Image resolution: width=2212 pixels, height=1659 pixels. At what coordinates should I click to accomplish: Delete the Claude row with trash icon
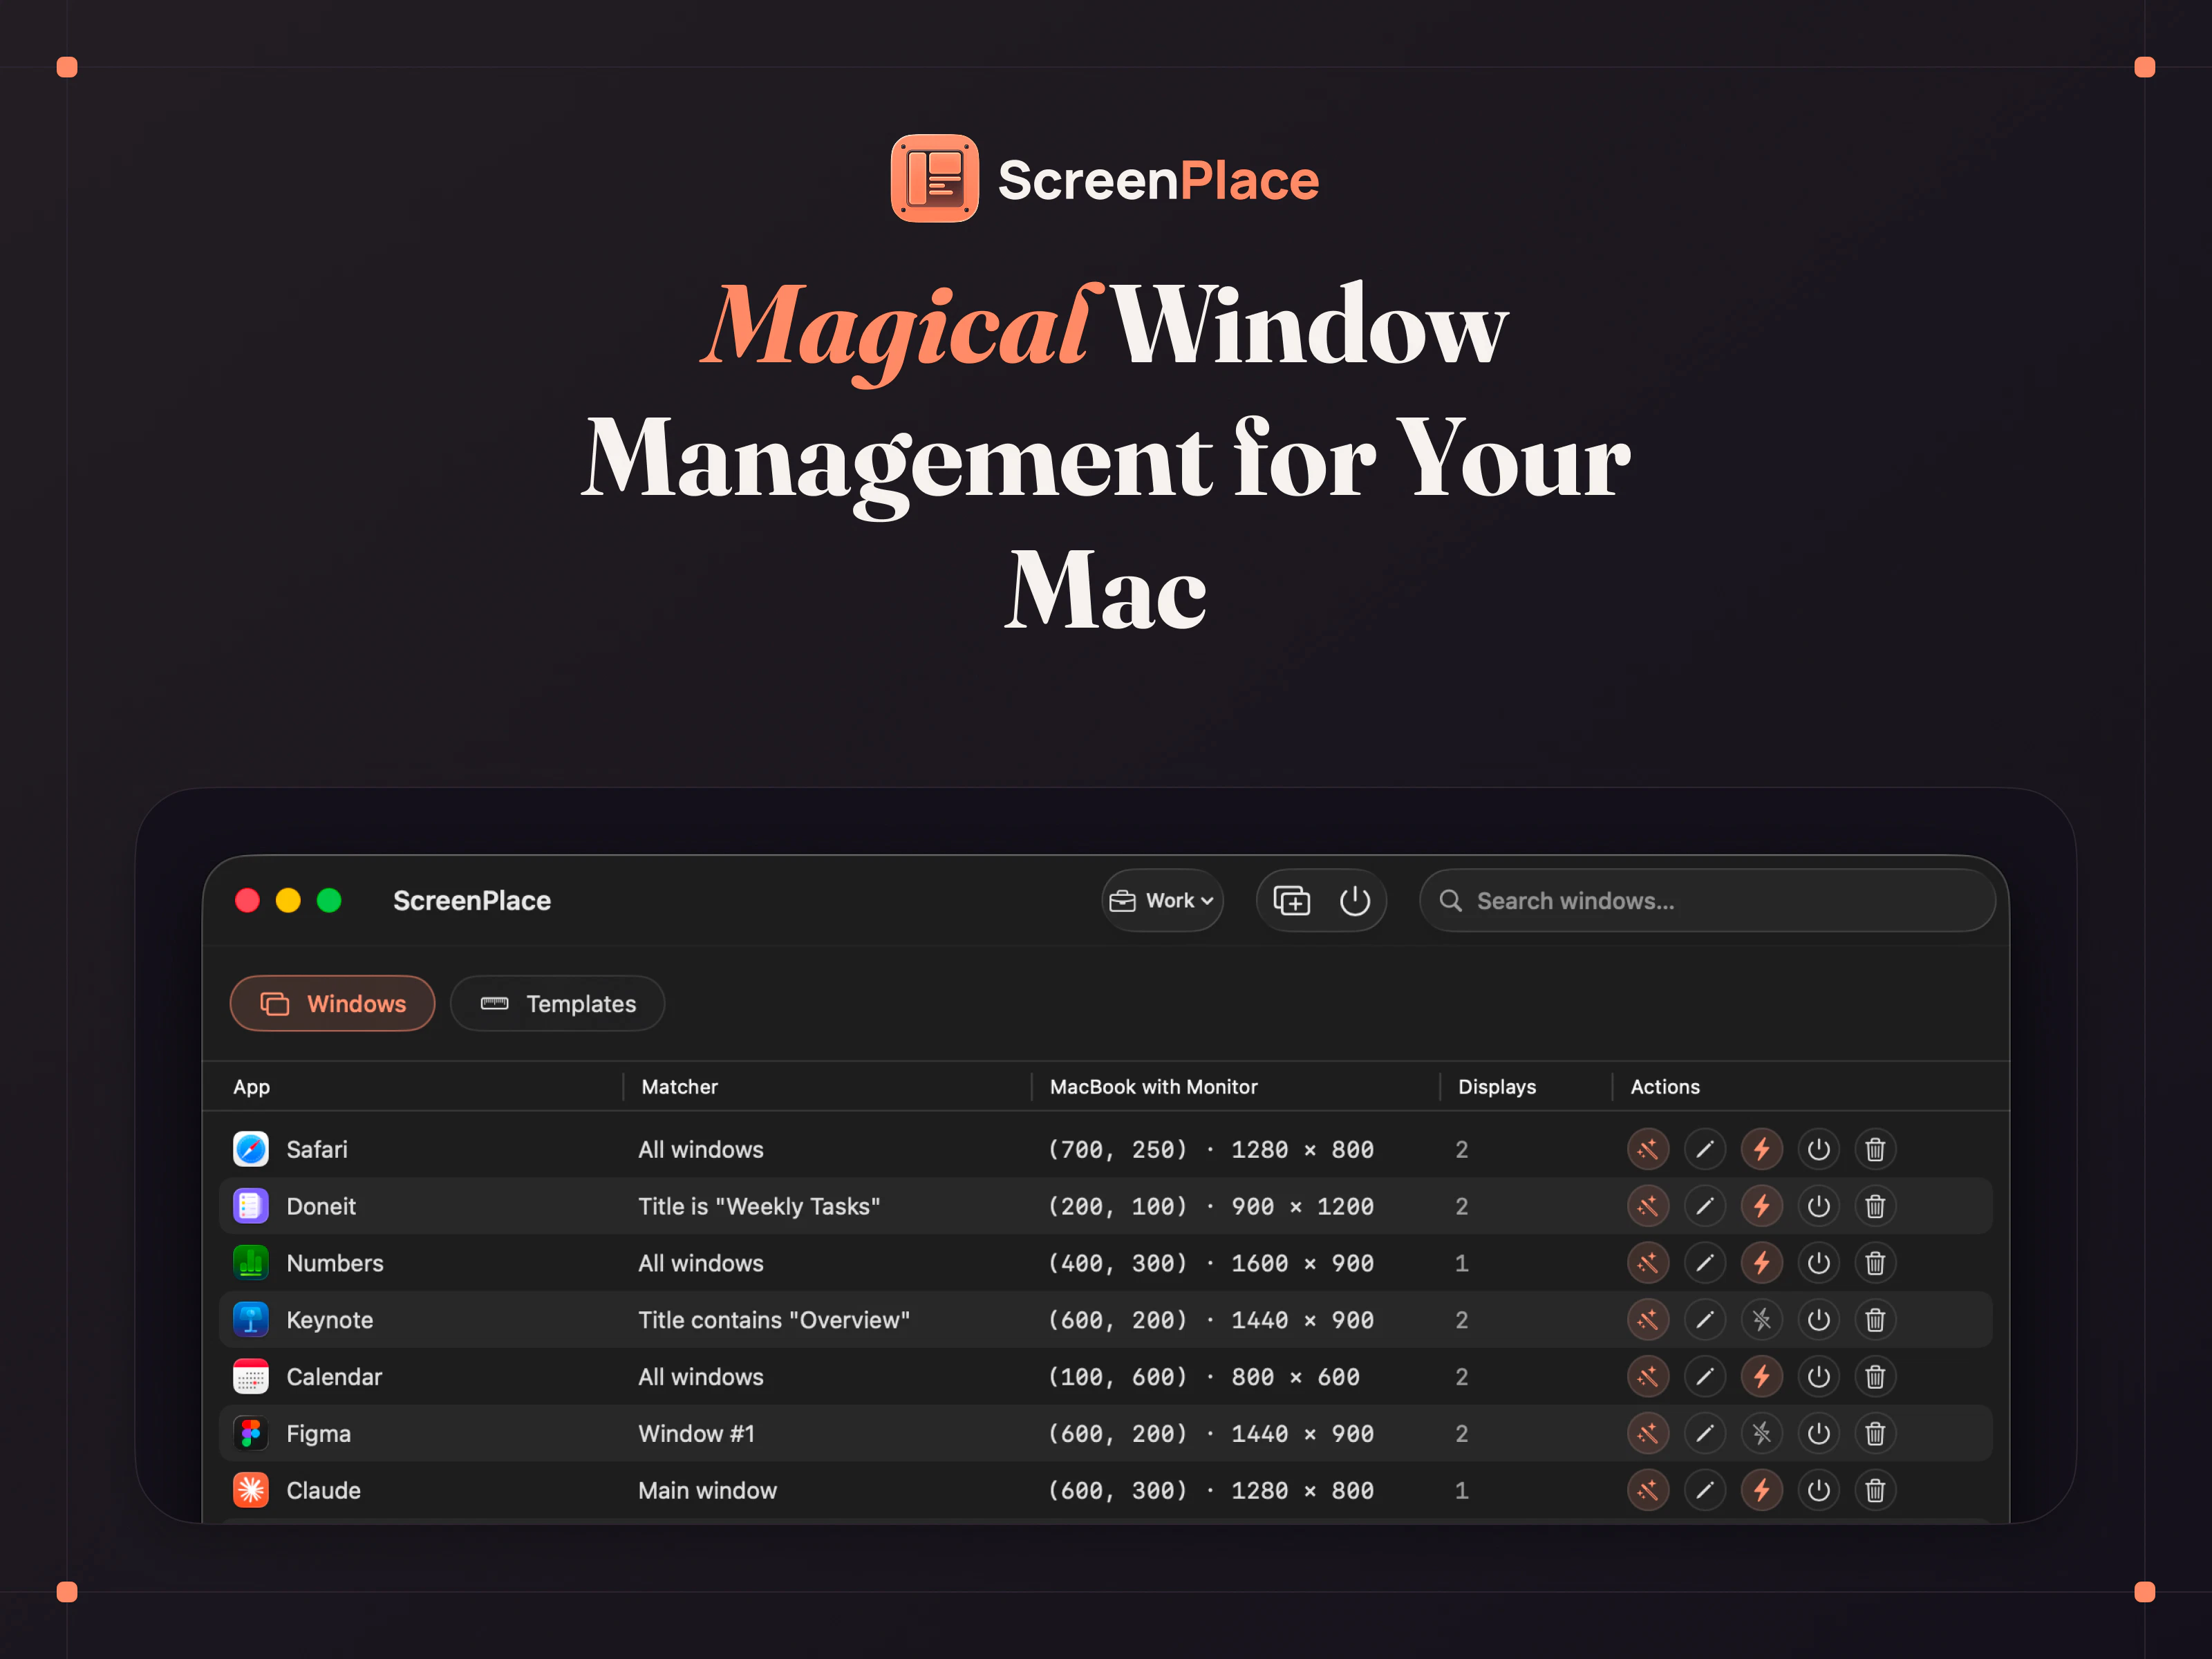click(x=1876, y=1491)
